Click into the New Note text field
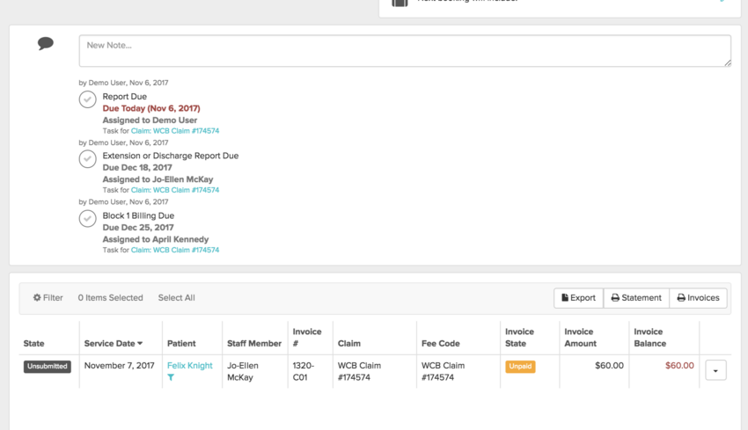Screen dimensions: 748x430 click(405, 51)
